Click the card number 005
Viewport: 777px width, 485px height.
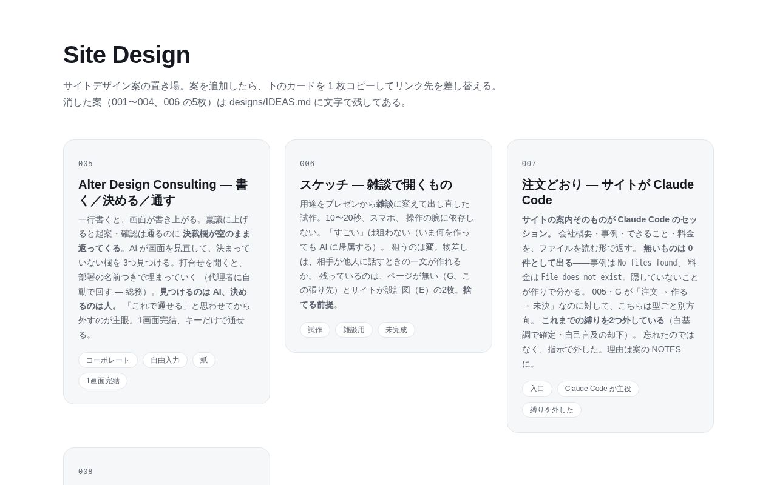point(86,164)
